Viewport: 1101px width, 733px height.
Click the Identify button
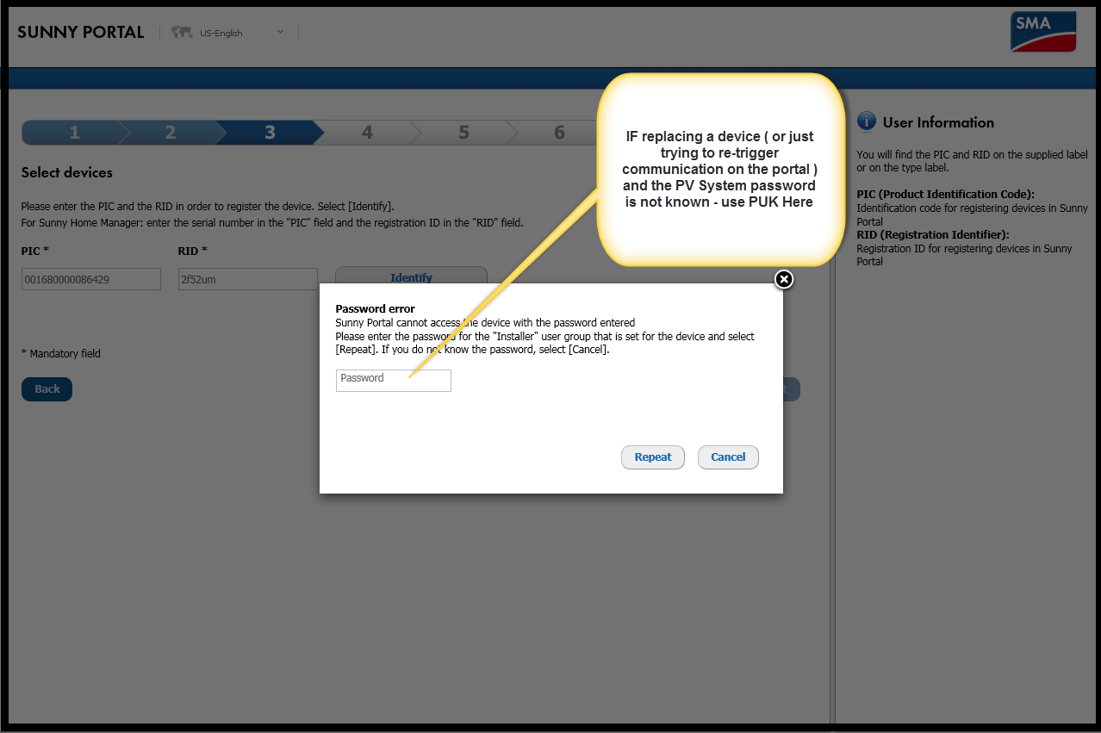[x=411, y=277]
